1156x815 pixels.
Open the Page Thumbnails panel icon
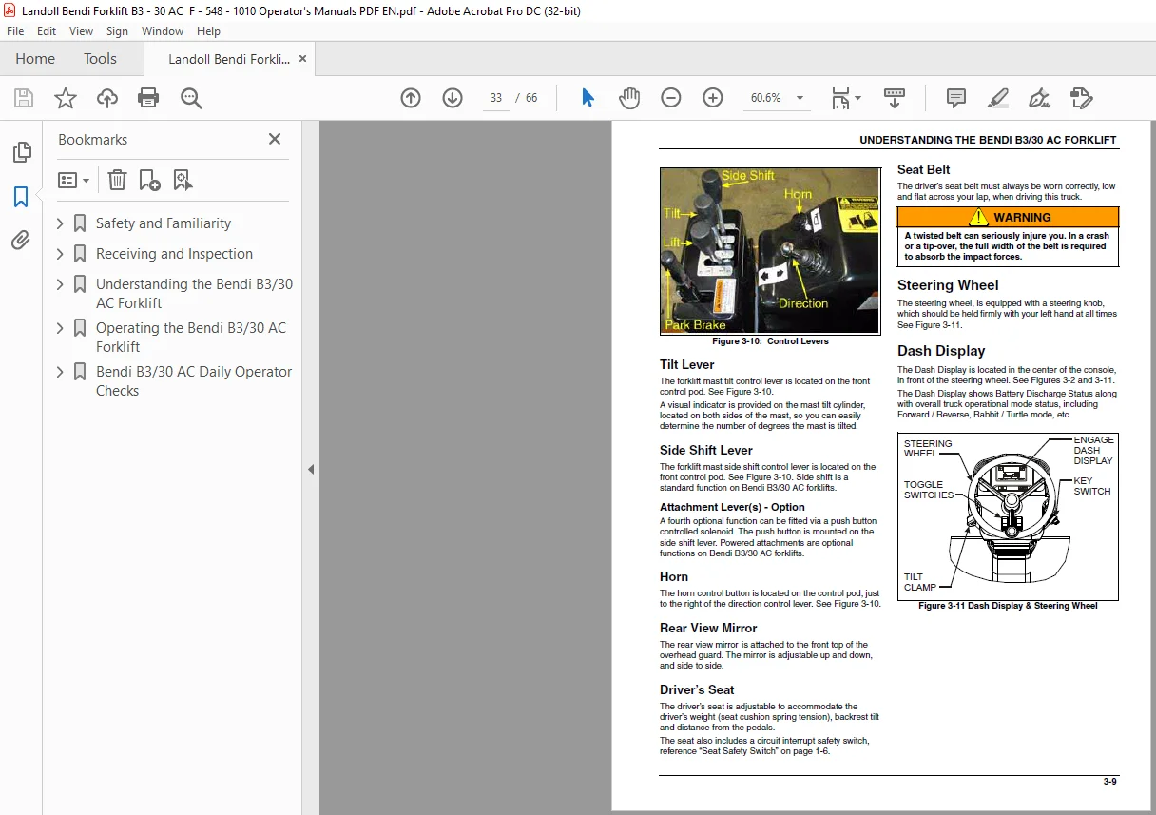click(21, 152)
